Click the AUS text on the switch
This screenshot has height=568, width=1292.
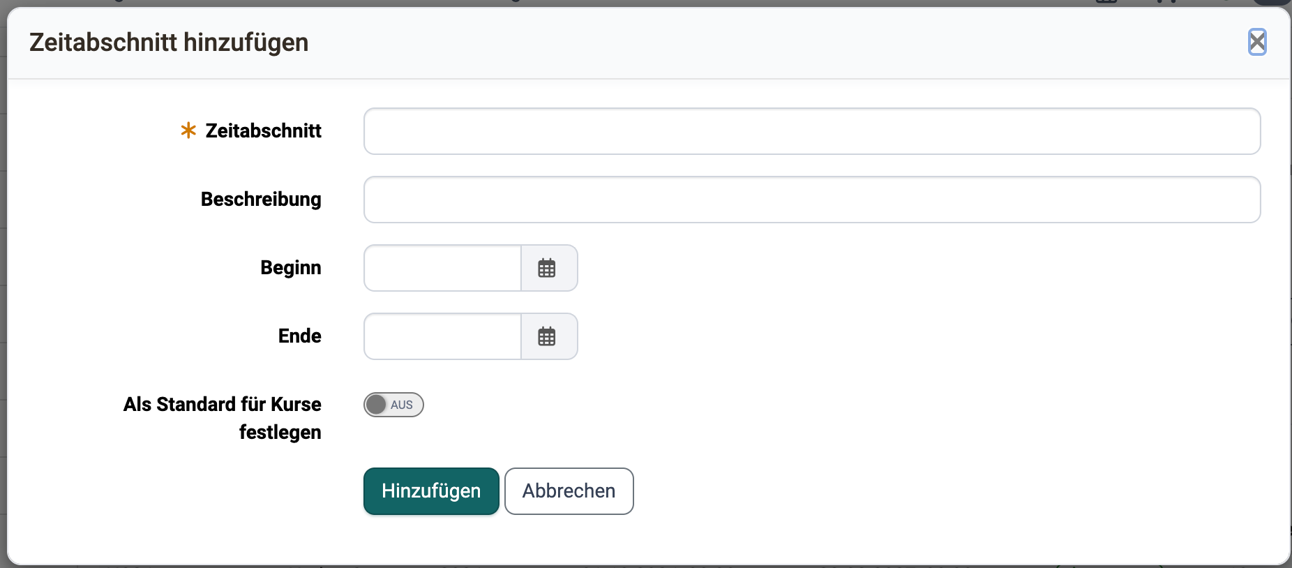[x=402, y=405]
